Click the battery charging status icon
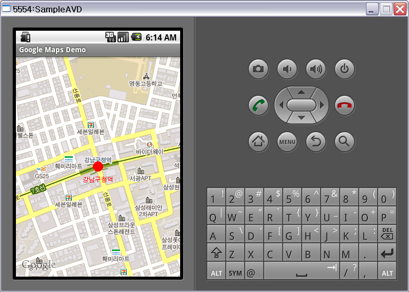Image resolution: width=409 pixels, height=292 pixels. point(136,37)
